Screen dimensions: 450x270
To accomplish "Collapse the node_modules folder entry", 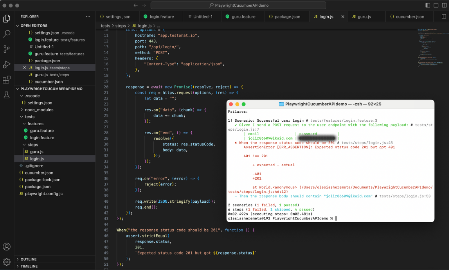I will pyautogui.click(x=39, y=110).
